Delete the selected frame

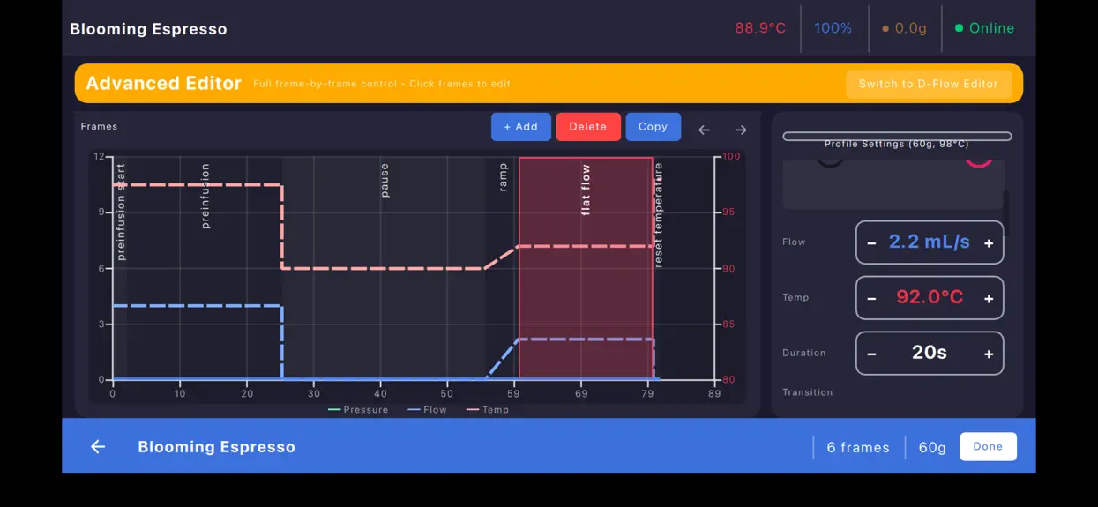tap(588, 127)
